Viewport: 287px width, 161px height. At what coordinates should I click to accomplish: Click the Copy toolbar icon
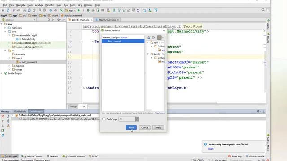pyautogui.click(x=29, y=10)
